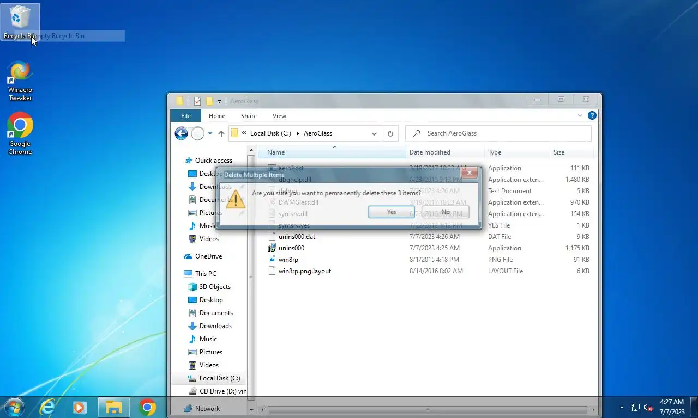Refresh the AeroGlass folder view
Viewport: 698px width, 418px height.
point(390,133)
